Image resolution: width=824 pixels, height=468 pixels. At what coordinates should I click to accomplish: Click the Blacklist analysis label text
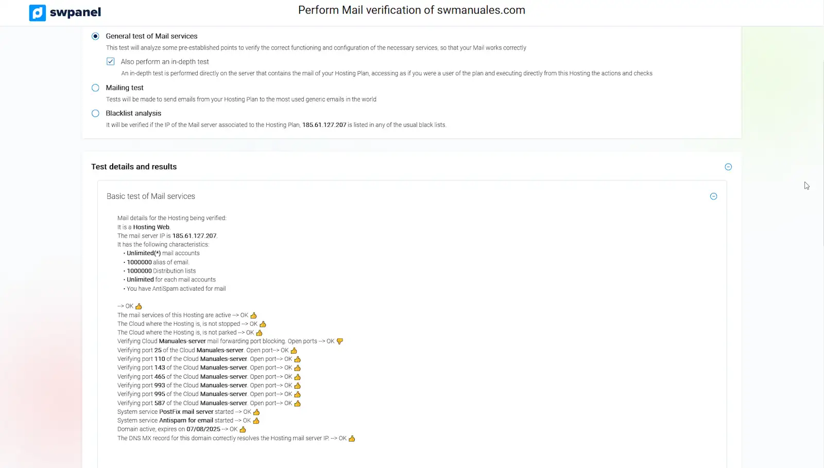pos(133,113)
